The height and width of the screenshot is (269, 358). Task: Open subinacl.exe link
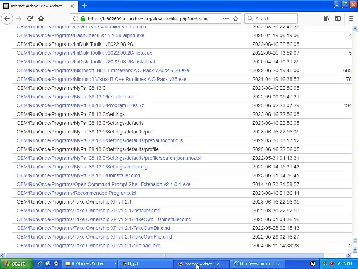pyautogui.click(x=88, y=246)
